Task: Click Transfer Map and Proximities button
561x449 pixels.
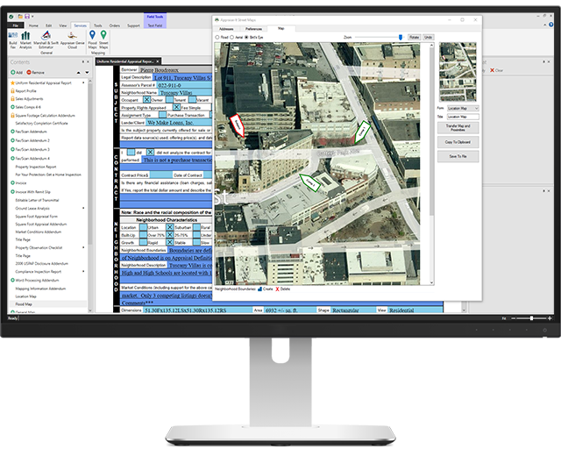Action: pyautogui.click(x=458, y=128)
